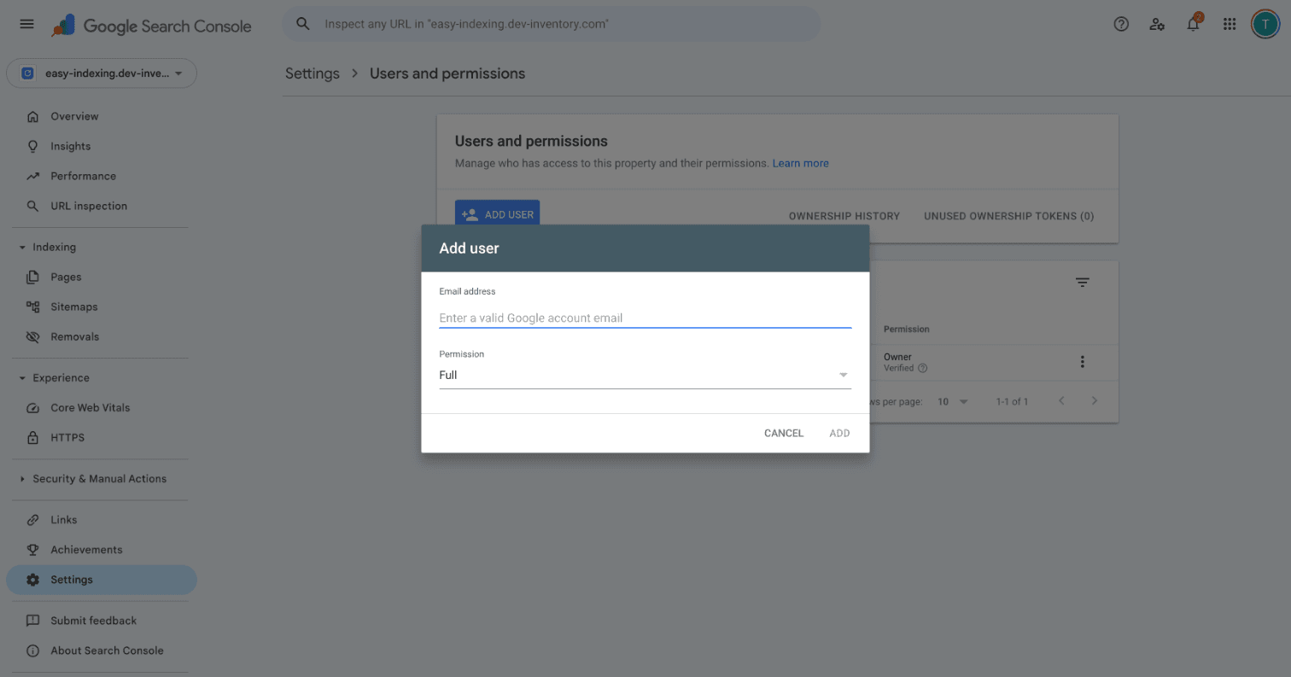
Task: Open the Google apps grid
Action: (1230, 25)
